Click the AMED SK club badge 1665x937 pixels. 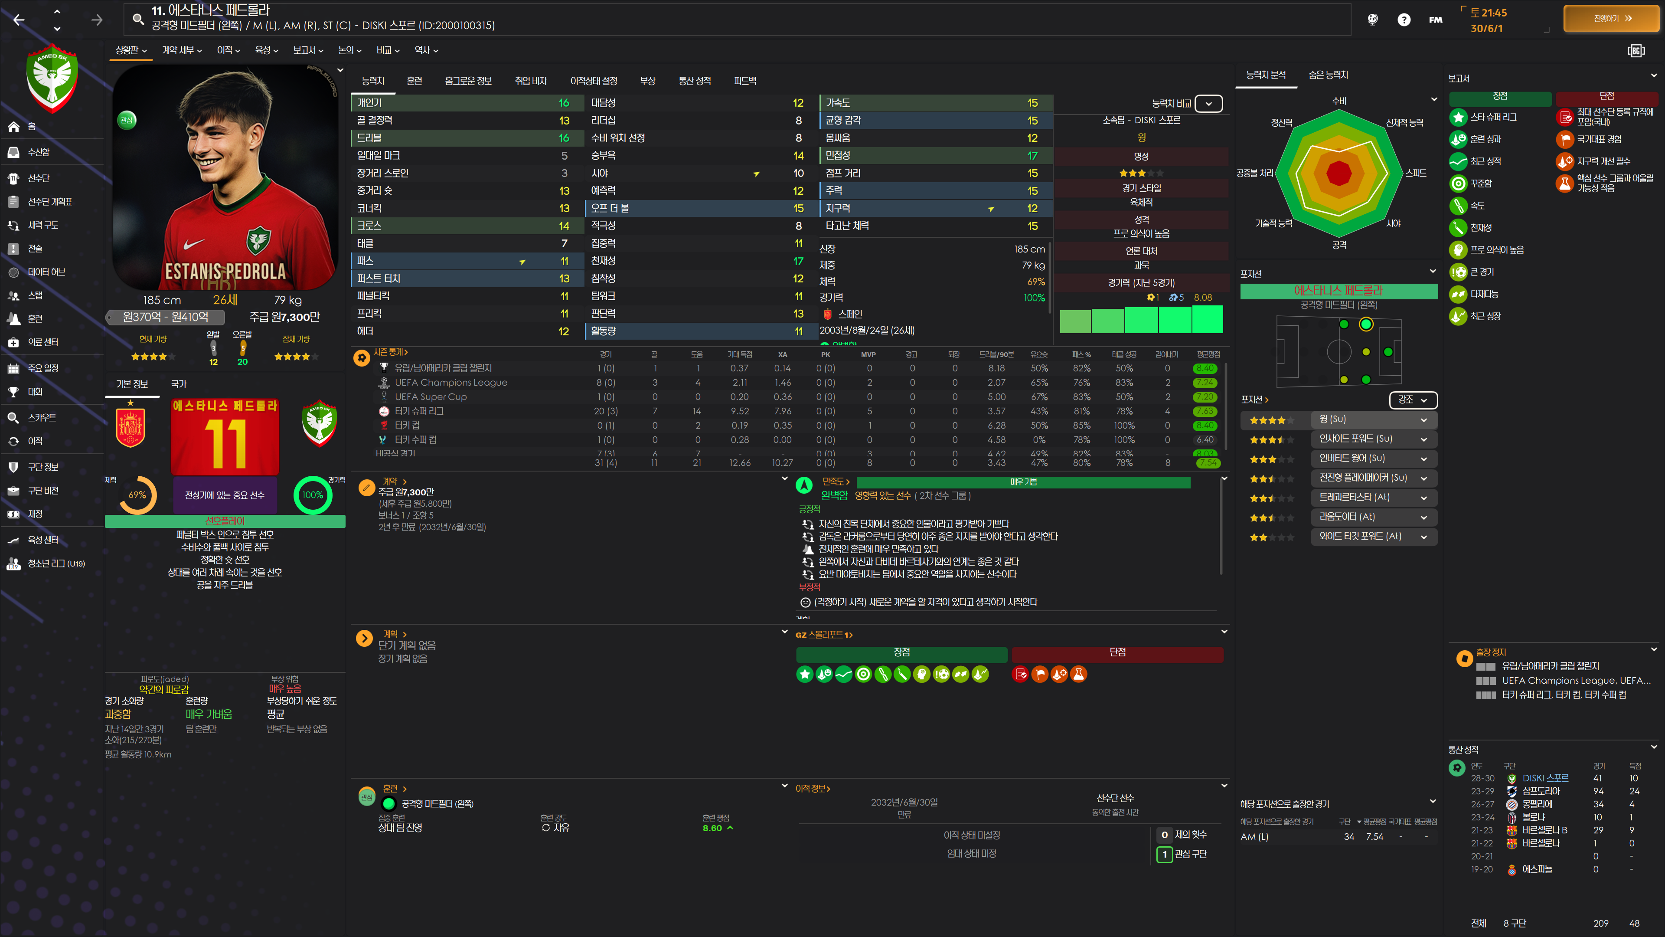click(52, 78)
